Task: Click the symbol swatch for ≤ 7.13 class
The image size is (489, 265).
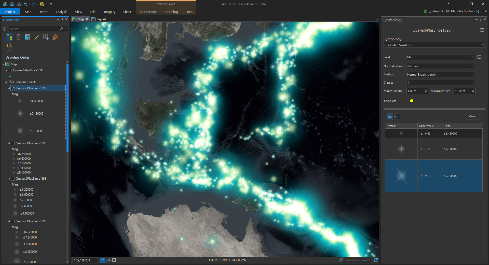Action: [x=401, y=149]
